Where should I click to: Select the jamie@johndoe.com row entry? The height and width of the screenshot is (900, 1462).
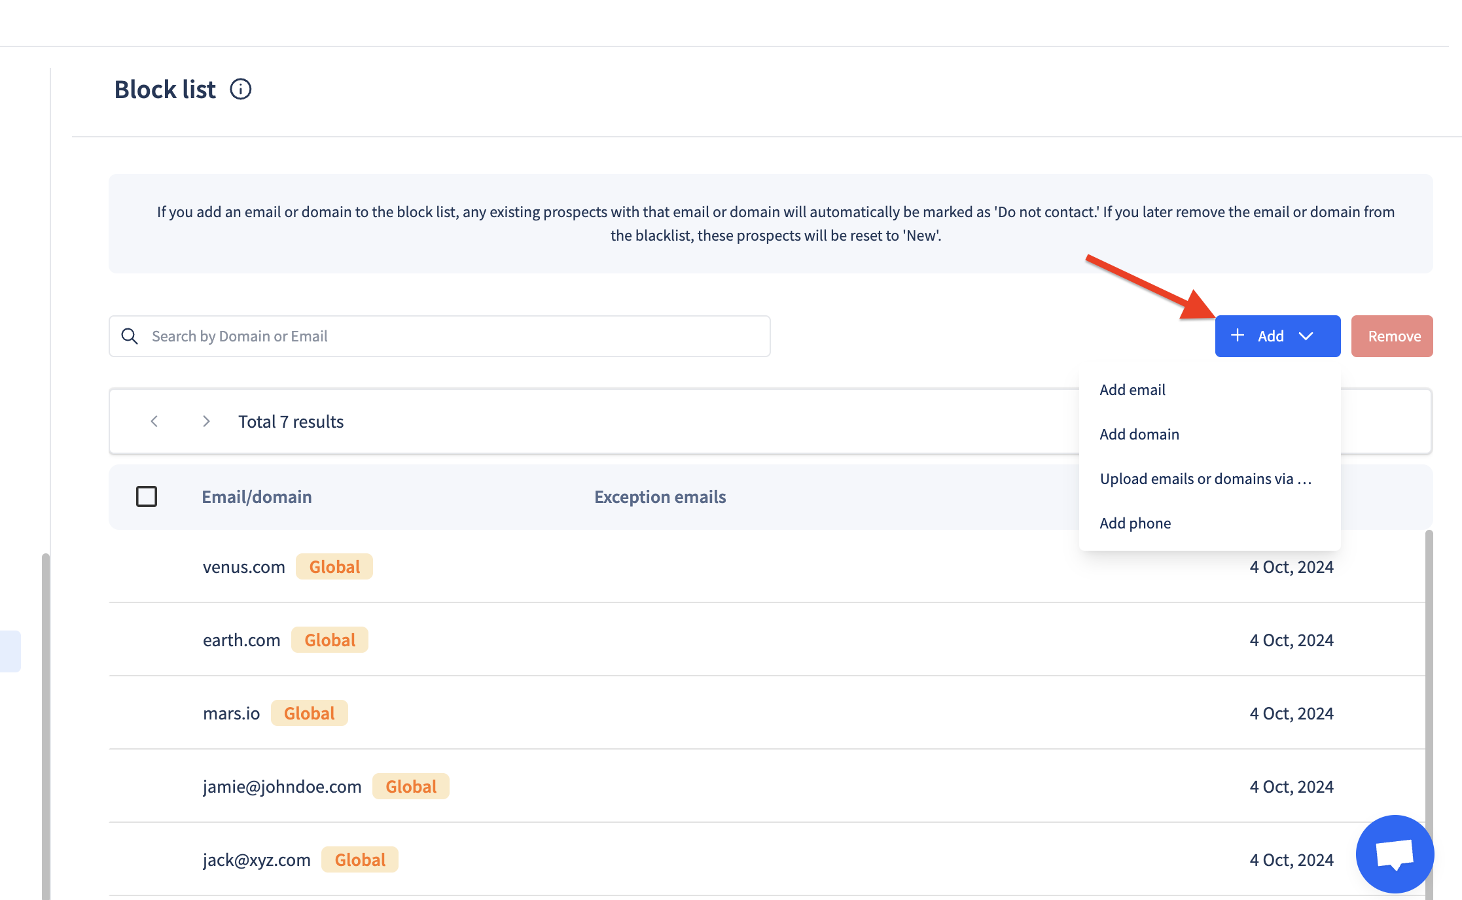pyautogui.click(x=282, y=786)
